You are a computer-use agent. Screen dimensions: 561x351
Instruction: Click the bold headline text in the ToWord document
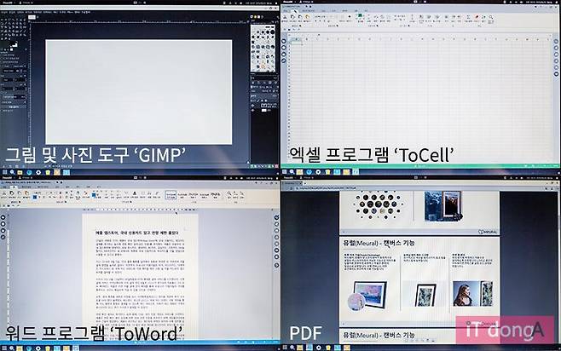pos(136,233)
